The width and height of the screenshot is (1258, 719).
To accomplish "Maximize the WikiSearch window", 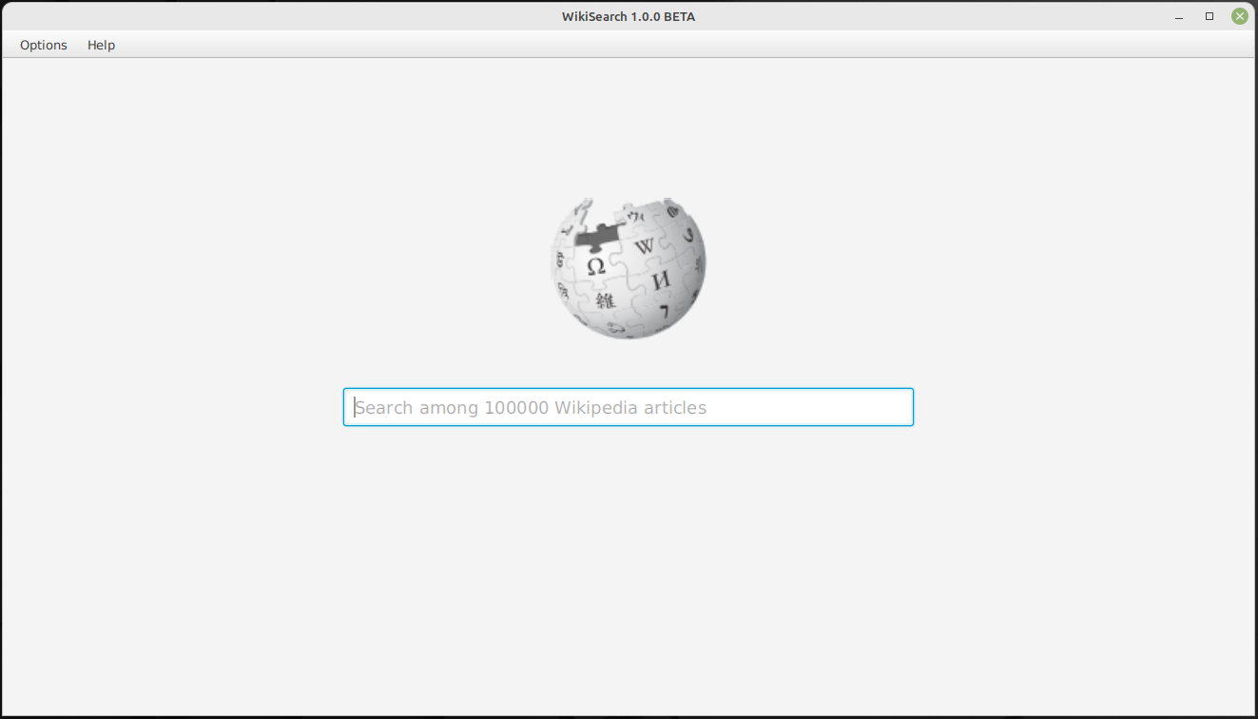I will 1210,16.
